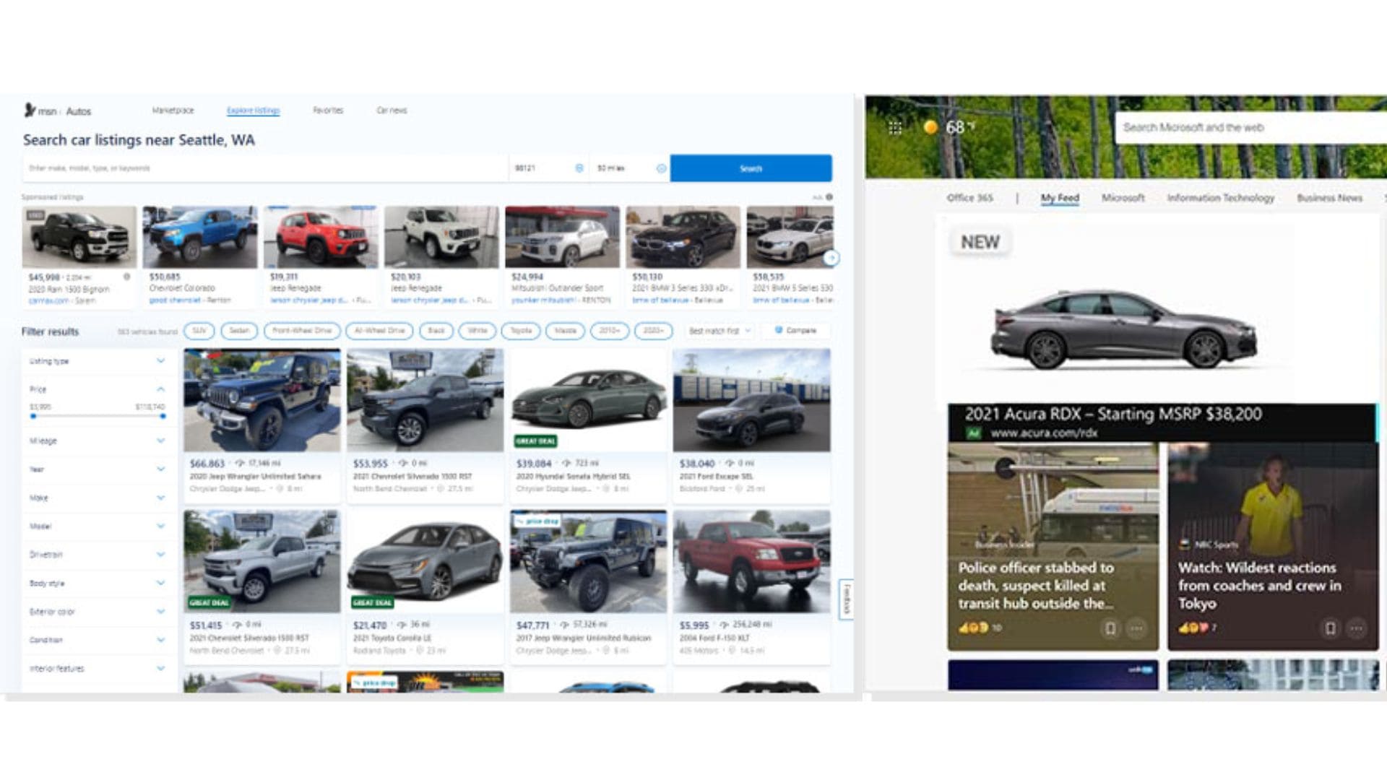Open the app launcher grid icon
This screenshot has height=780, width=1387.
(895, 128)
